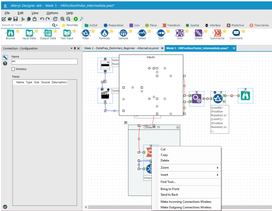The image size is (272, 211).
Task: Close the Week 5 HRPositionFinder tab
Action: coord(234,48)
